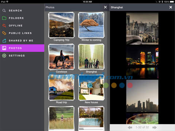Close the Photos panel

click(105, 7)
